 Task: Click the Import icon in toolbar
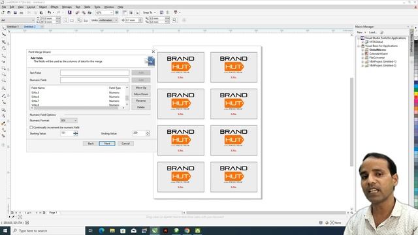77,12
